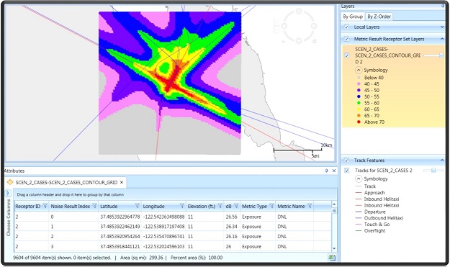This screenshot has width=450, height=267.
Task: Select the row with dB 26.56
Action: point(172,217)
